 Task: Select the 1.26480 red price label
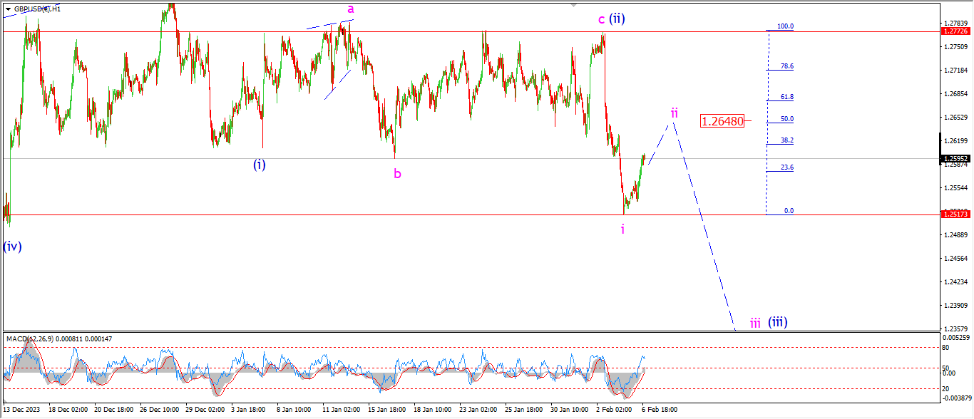tap(722, 121)
